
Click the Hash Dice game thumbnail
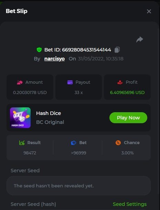point(20,118)
